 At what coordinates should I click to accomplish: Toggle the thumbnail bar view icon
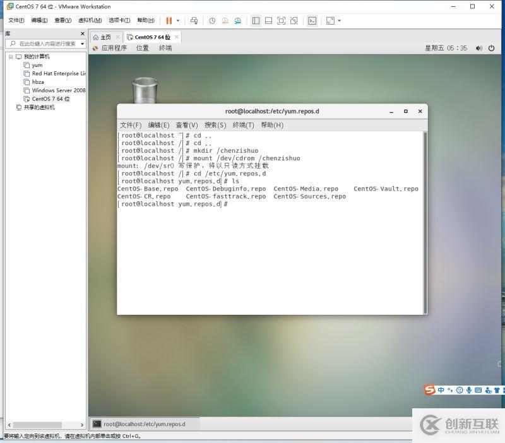tap(268, 21)
